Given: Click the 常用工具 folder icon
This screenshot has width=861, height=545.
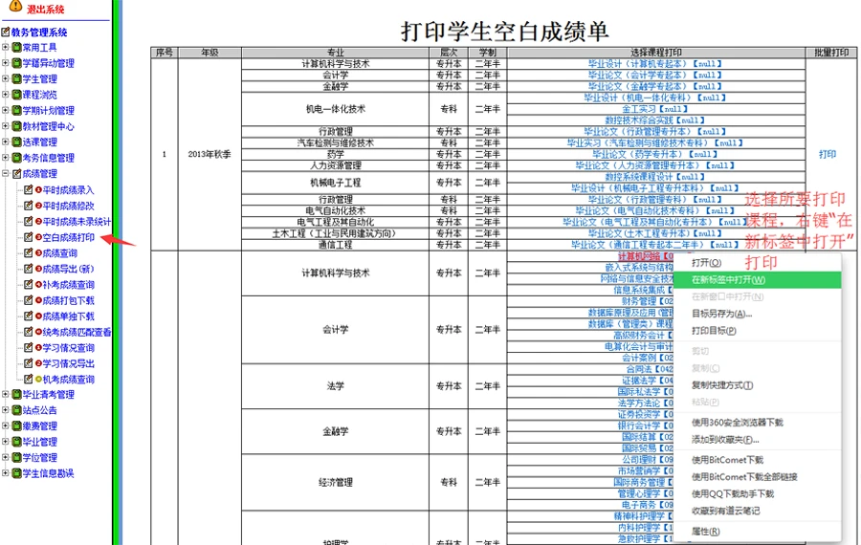Looking at the screenshot, I should click(16, 47).
